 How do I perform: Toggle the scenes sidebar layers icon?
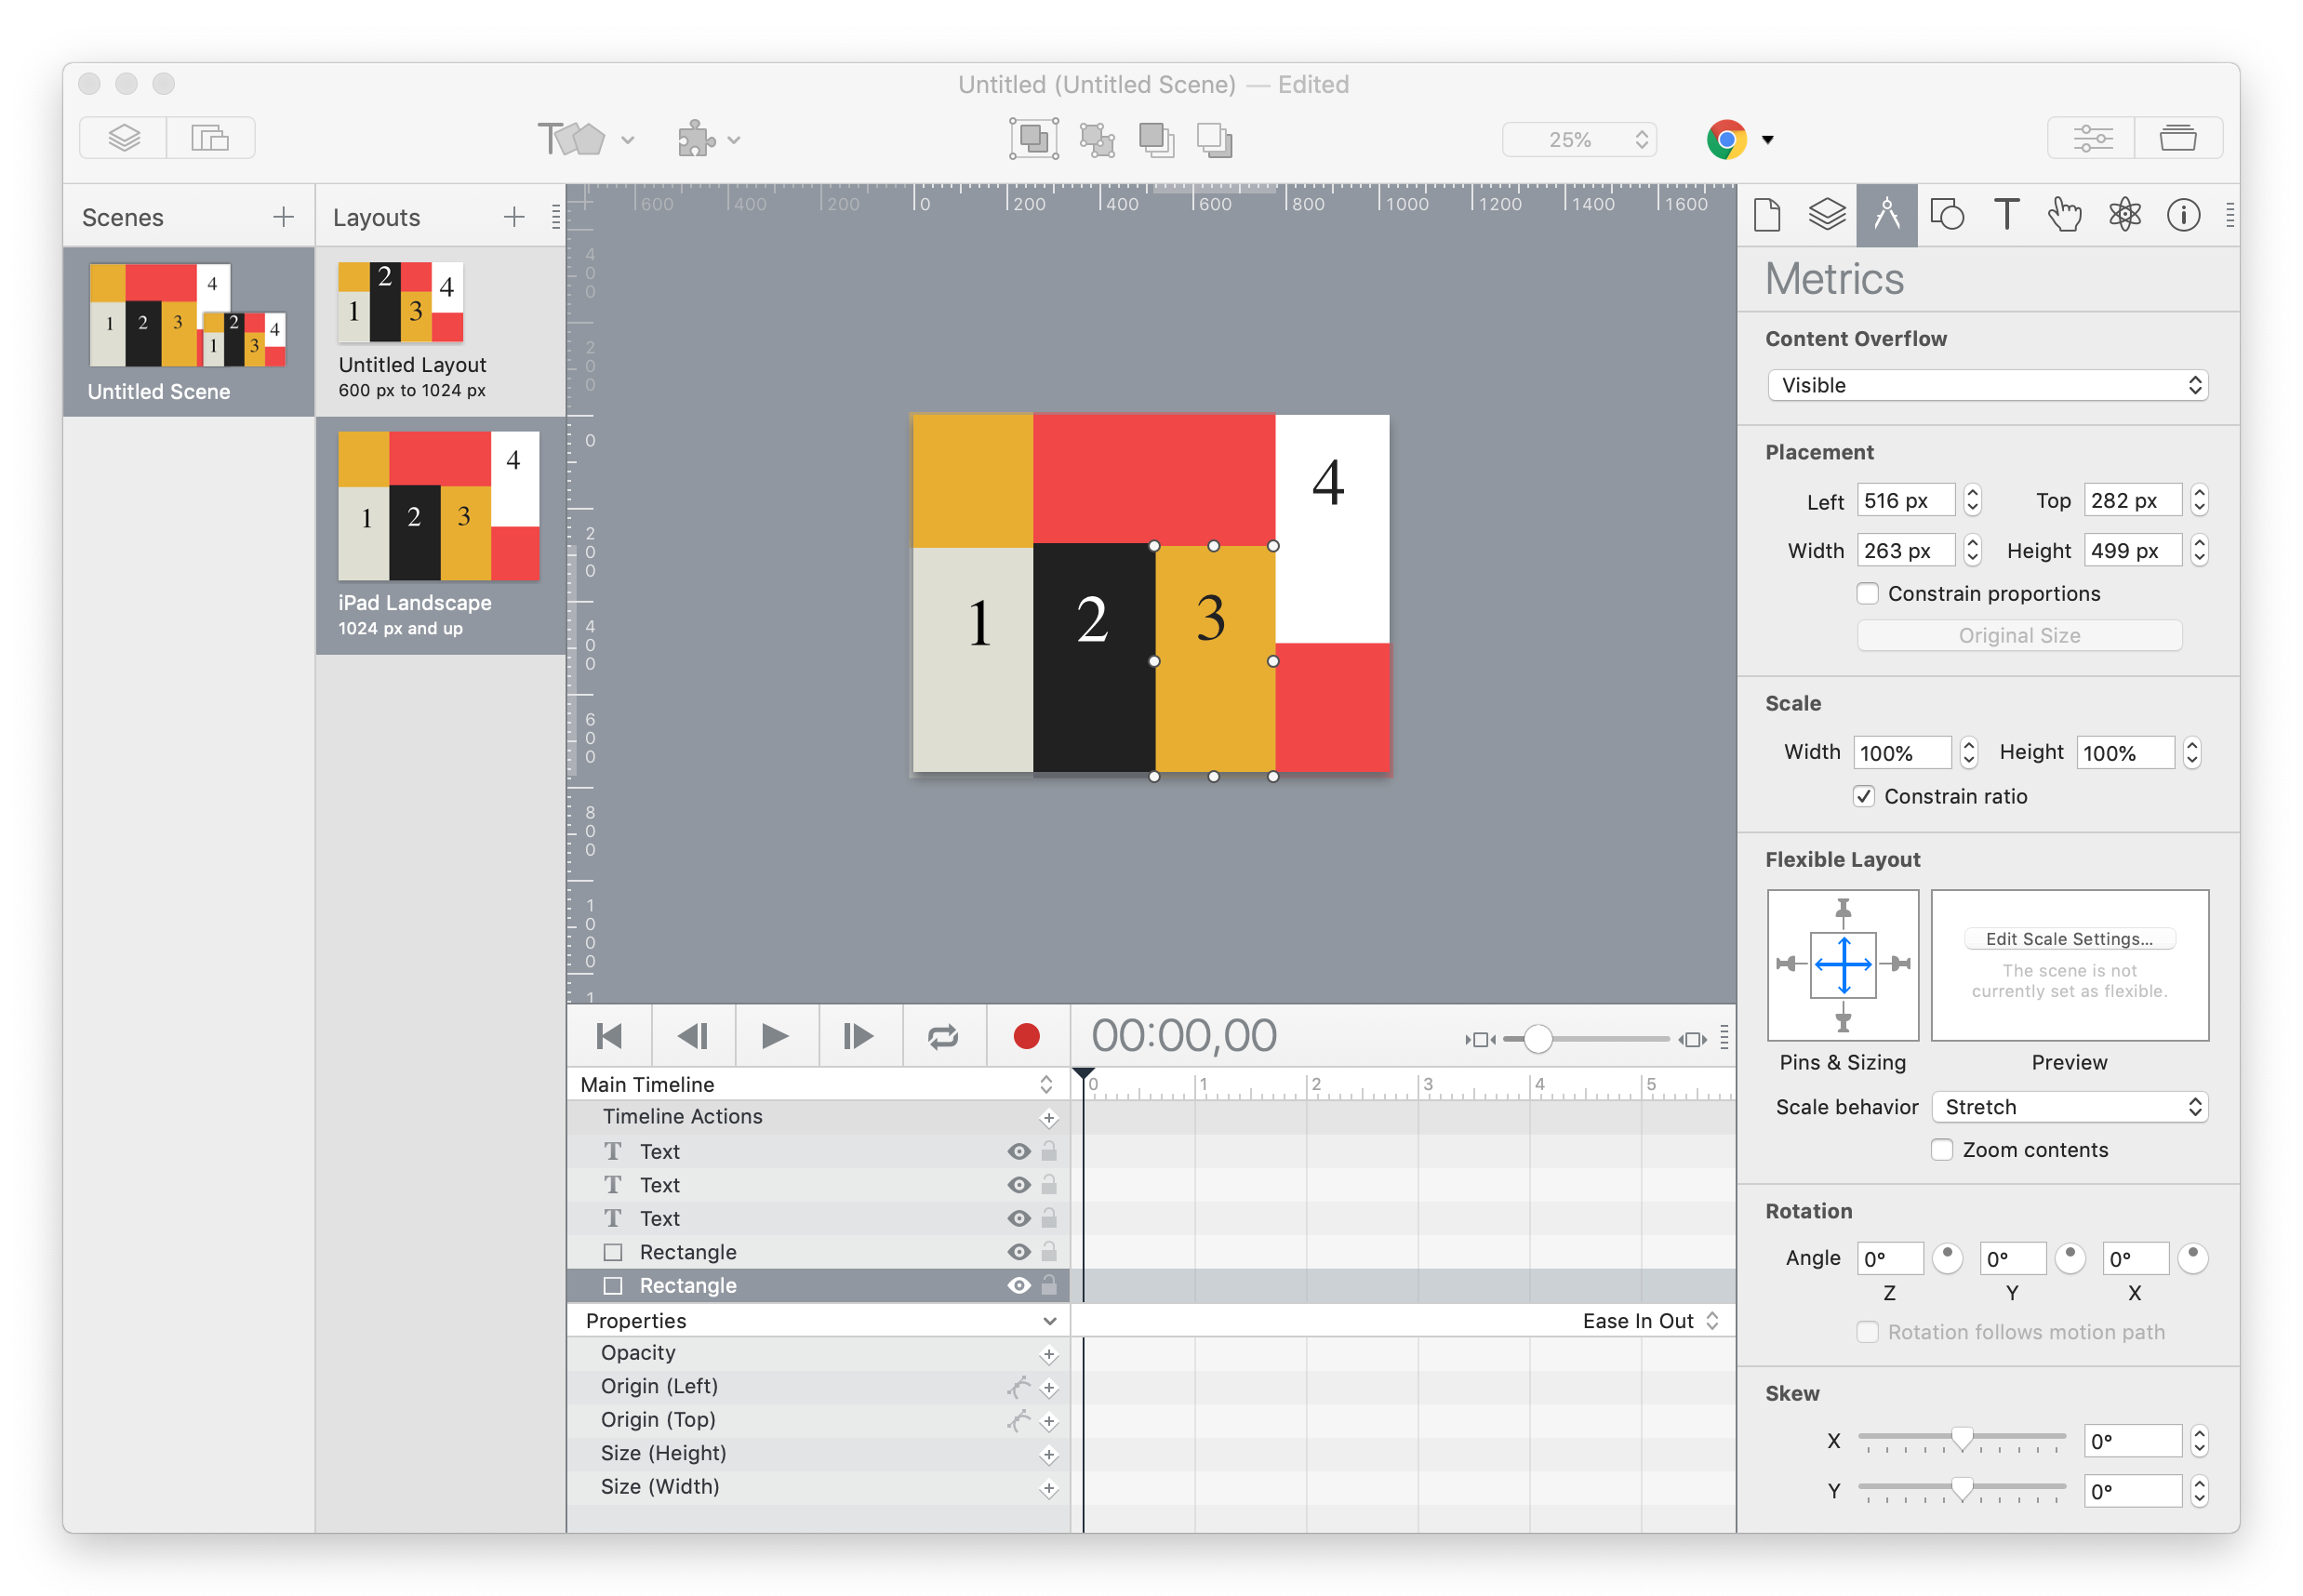[123, 138]
